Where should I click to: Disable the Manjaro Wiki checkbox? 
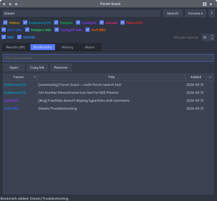[27, 30]
